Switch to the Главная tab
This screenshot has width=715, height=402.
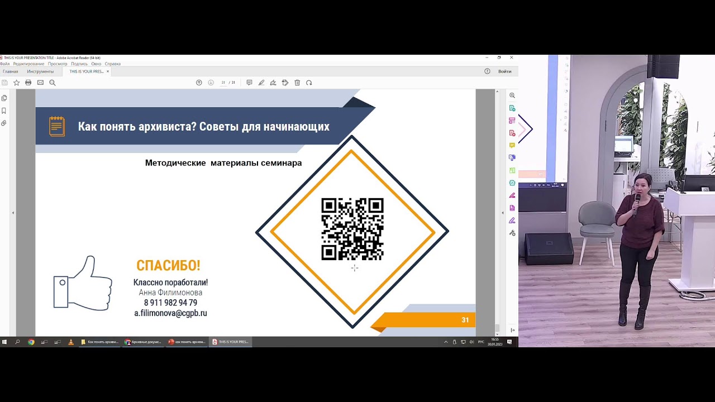10,71
